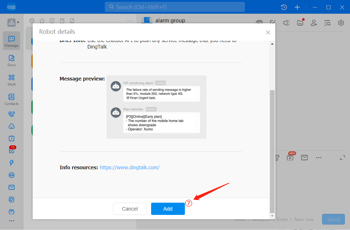Expand the organization switcher dropdown arrow
The width and height of the screenshot is (350, 230).
click(18, 22)
